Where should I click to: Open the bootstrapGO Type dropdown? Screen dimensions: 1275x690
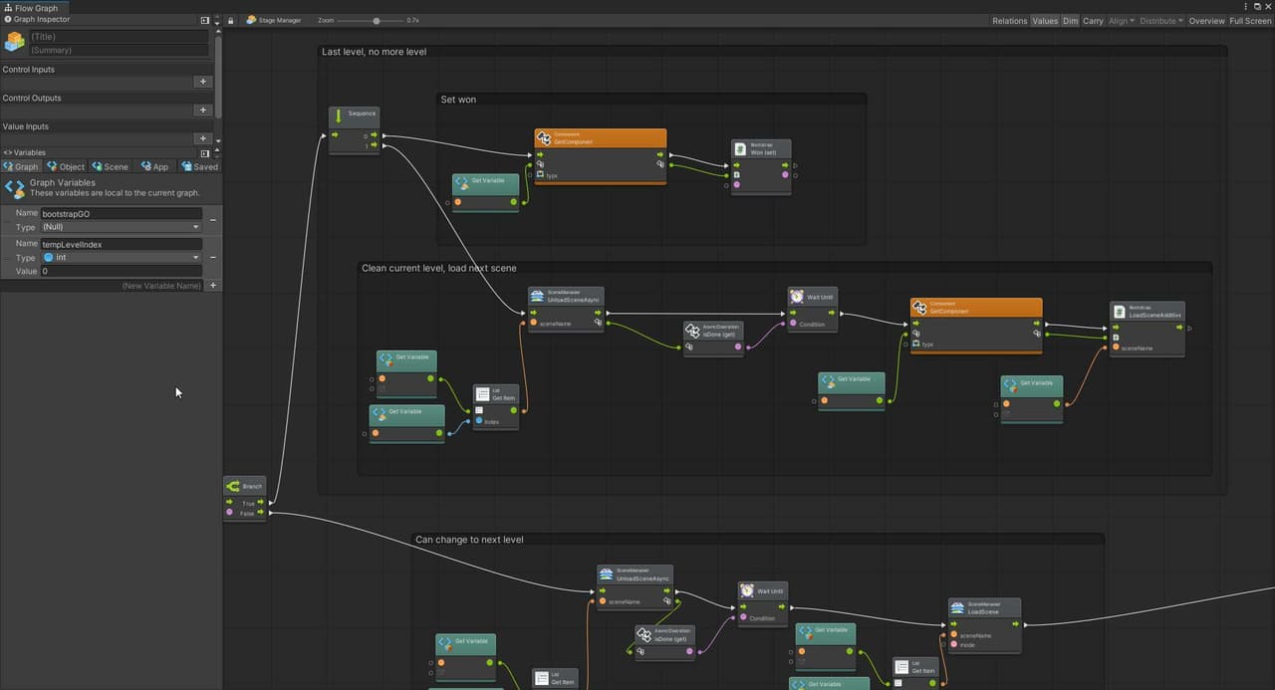pyautogui.click(x=121, y=227)
